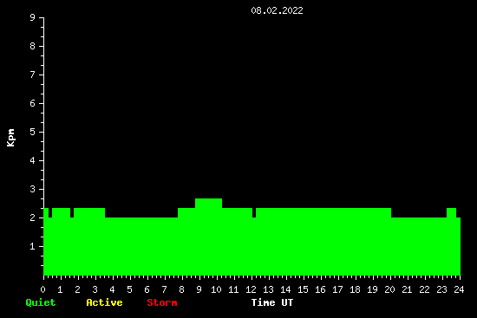Click the raised green bar above hour 9
Screen dimensions: 477x318
(x=208, y=203)
